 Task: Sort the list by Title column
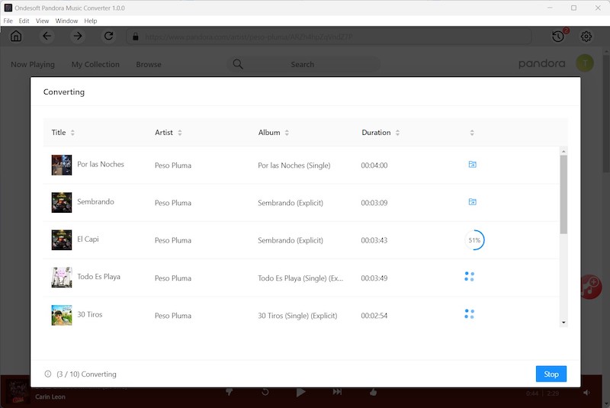[72, 133]
